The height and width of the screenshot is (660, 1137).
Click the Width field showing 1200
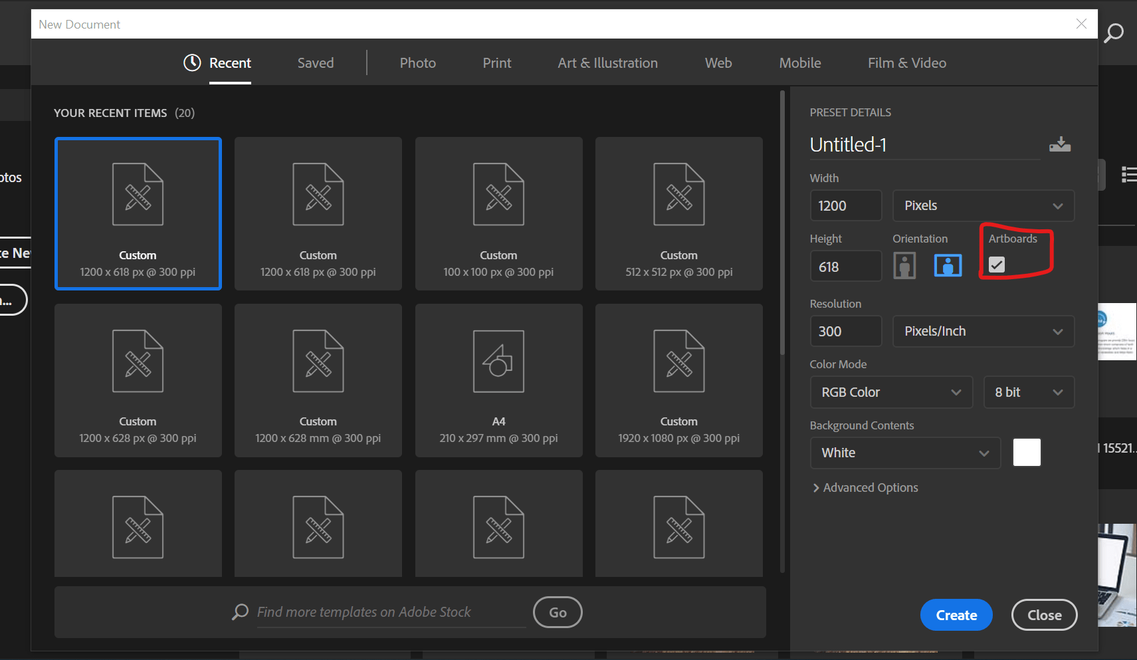(x=846, y=206)
